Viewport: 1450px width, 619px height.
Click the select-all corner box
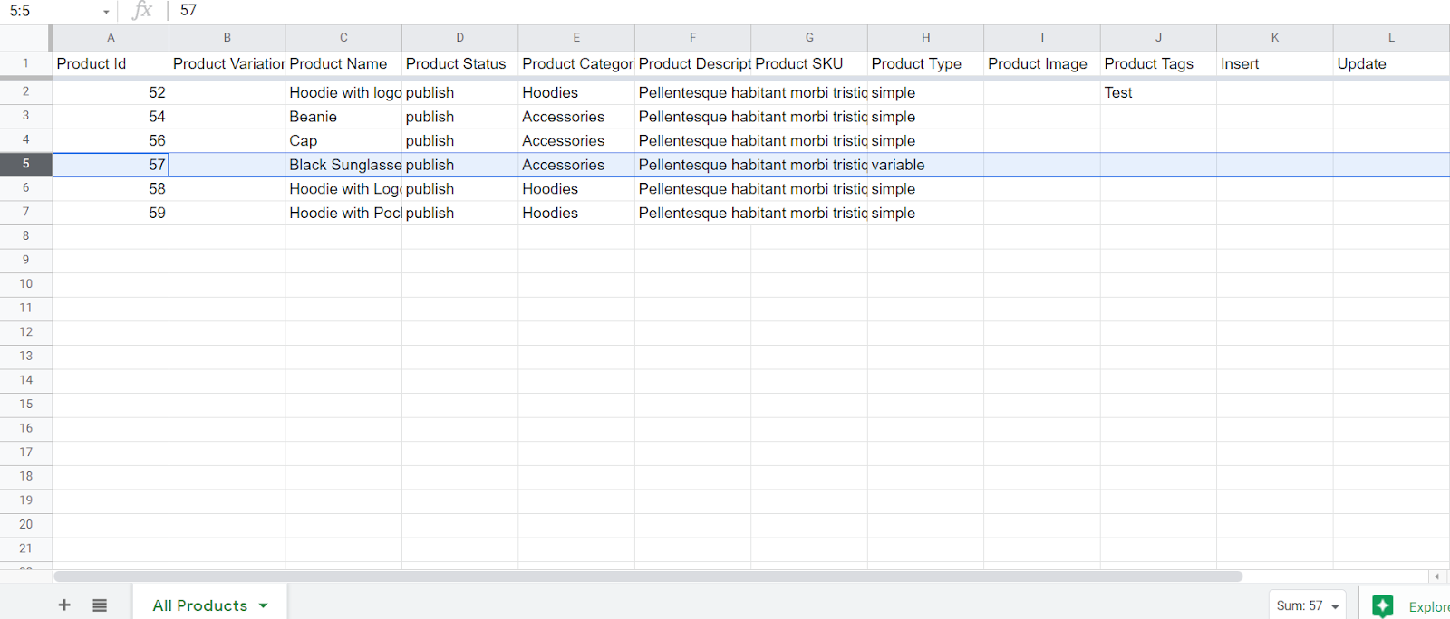(x=25, y=38)
